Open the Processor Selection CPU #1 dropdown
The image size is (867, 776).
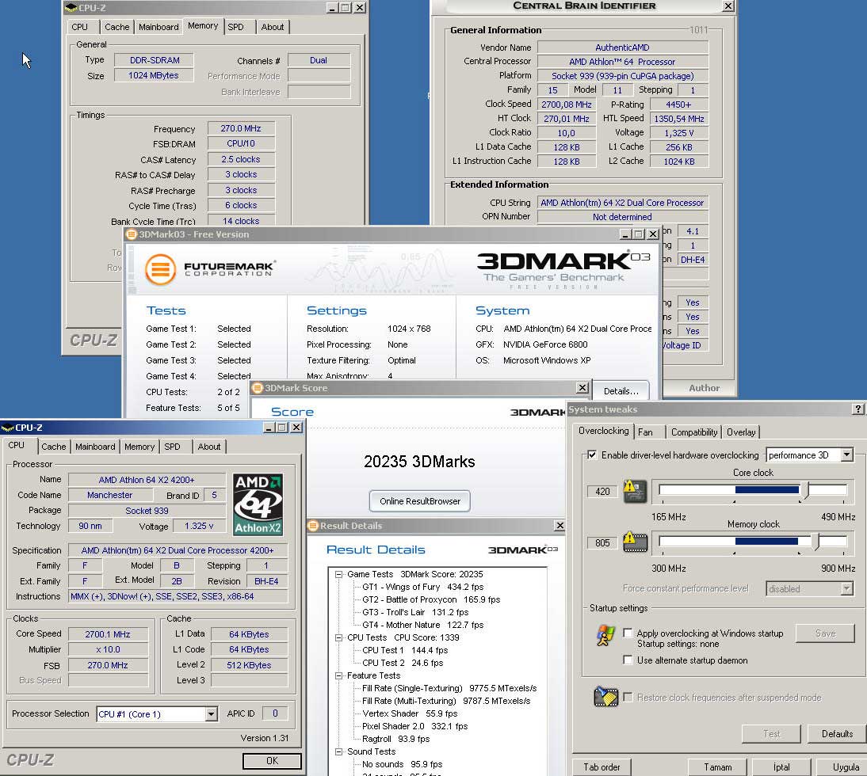click(211, 714)
